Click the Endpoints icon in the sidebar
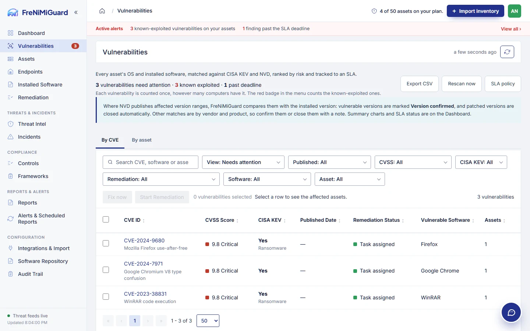This screenshot has height=331, width=530. click(x=11, y=72)
